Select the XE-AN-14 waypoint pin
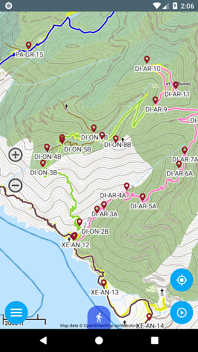198x352 pixels. click(149, 317)
